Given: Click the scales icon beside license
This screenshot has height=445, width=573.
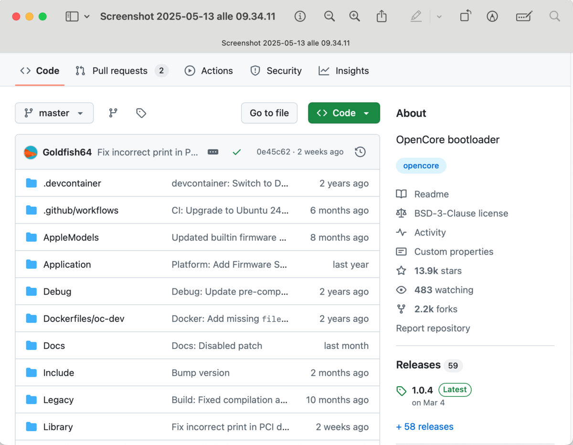Looking at the screenshot, I should click(402, 213).
